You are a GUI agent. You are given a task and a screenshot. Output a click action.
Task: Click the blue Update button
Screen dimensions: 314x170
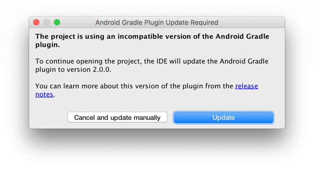tap(224, 117)
